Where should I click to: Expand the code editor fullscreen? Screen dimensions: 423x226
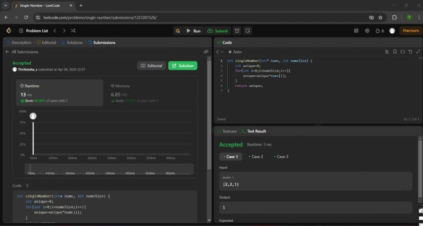tap(418, 52)
